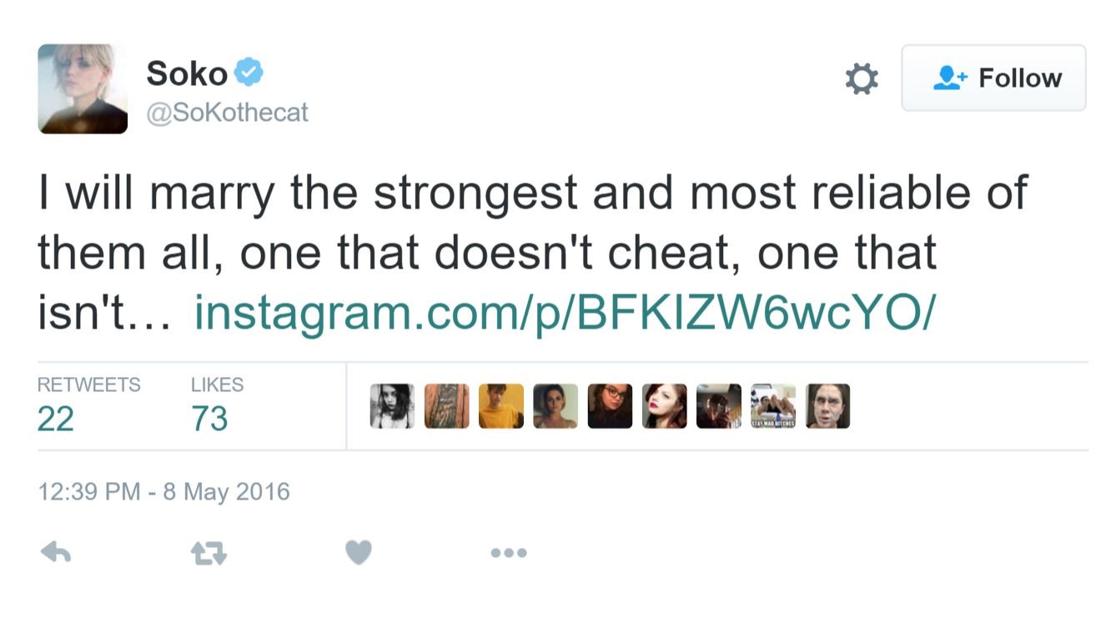Click the black-and-white liker avatar
This screenshot has width=1116, height=623.
coord(392,406)
